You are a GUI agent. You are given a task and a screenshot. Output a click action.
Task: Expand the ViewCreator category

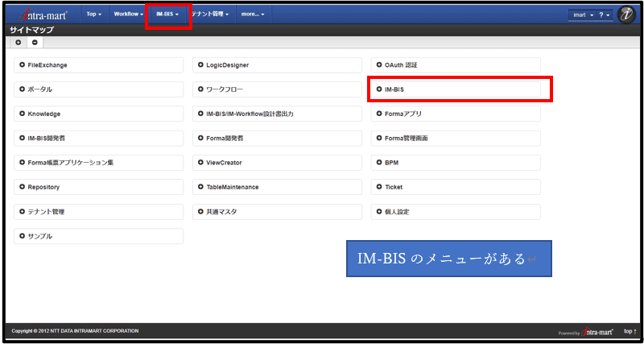pos(277,163)
